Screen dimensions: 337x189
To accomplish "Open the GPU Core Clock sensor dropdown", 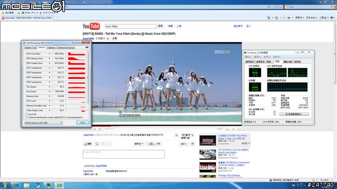I will click(x=49, y=54).
